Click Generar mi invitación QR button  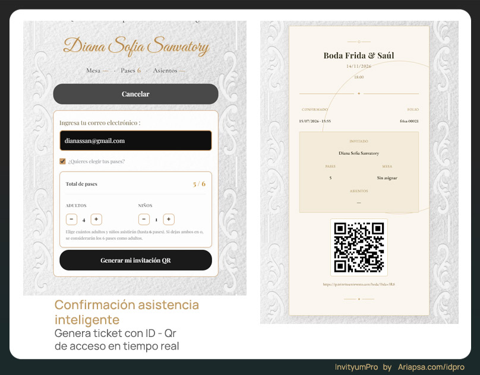[135, 260]
